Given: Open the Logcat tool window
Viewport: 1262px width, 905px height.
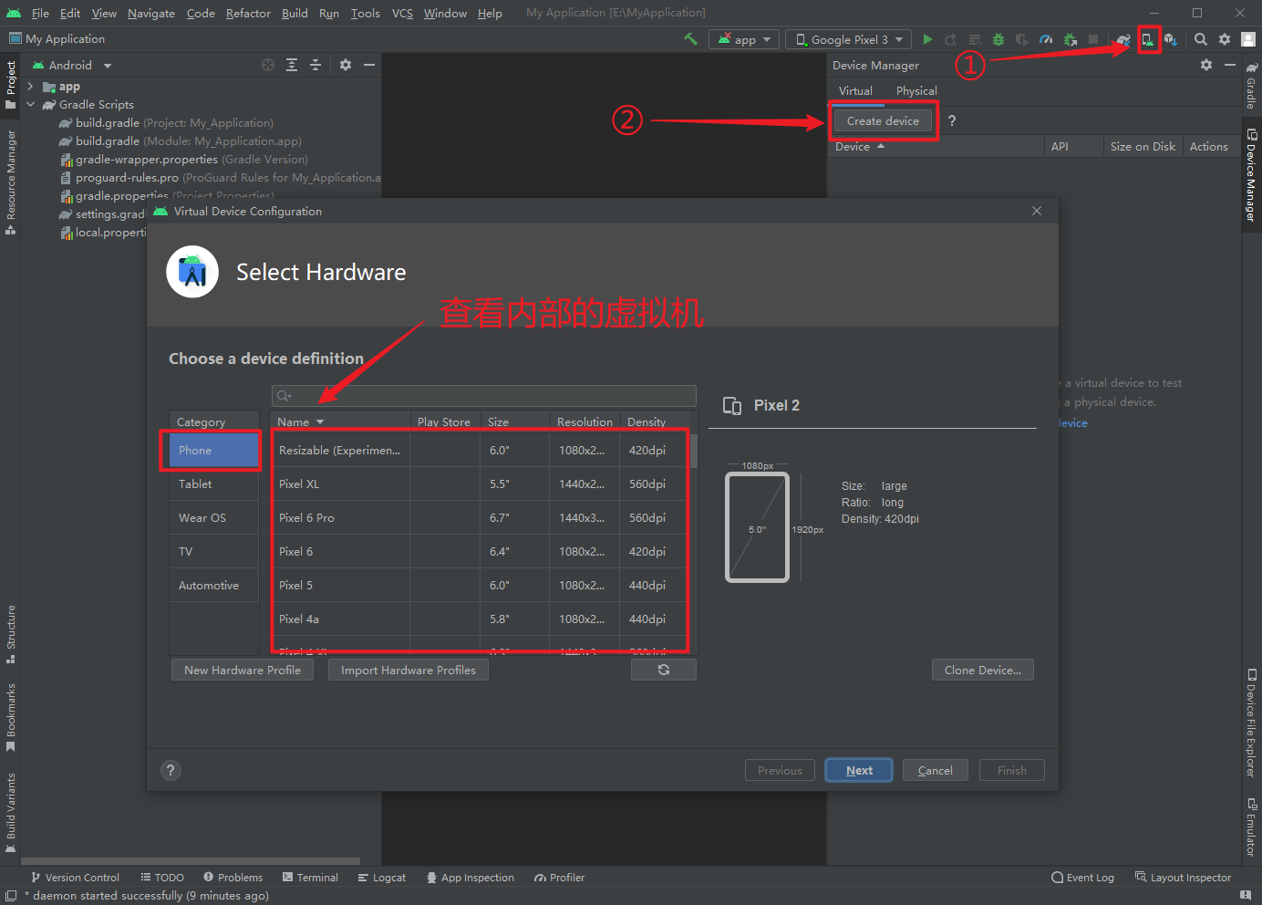Looking at the screenshot, I should pyautogui.click(x=382, y=878).
